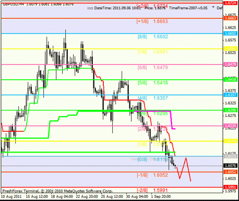Screen dimensions: 239x201
Task: Click the 30 Aug 04:00 time label
Action: [x=137, y=196]
